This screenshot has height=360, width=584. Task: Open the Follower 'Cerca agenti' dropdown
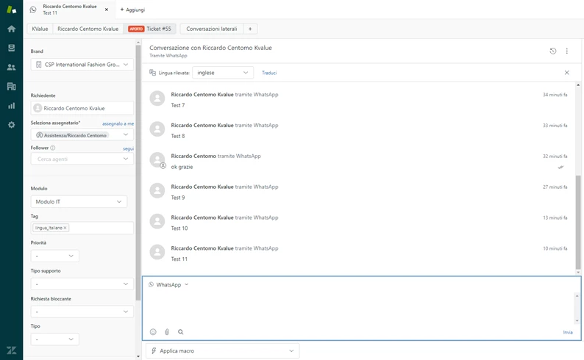tap(82, 159)
